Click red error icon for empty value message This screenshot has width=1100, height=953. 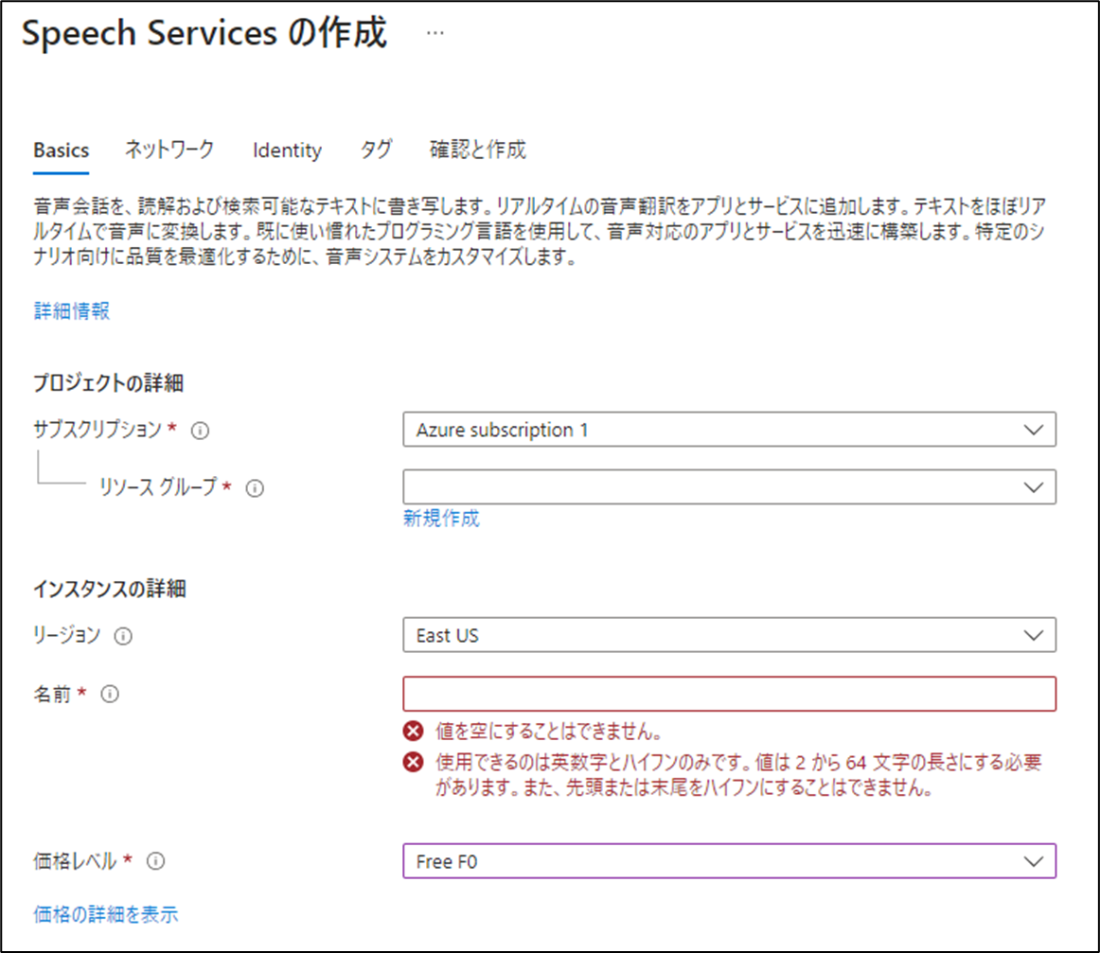point(413,732)
